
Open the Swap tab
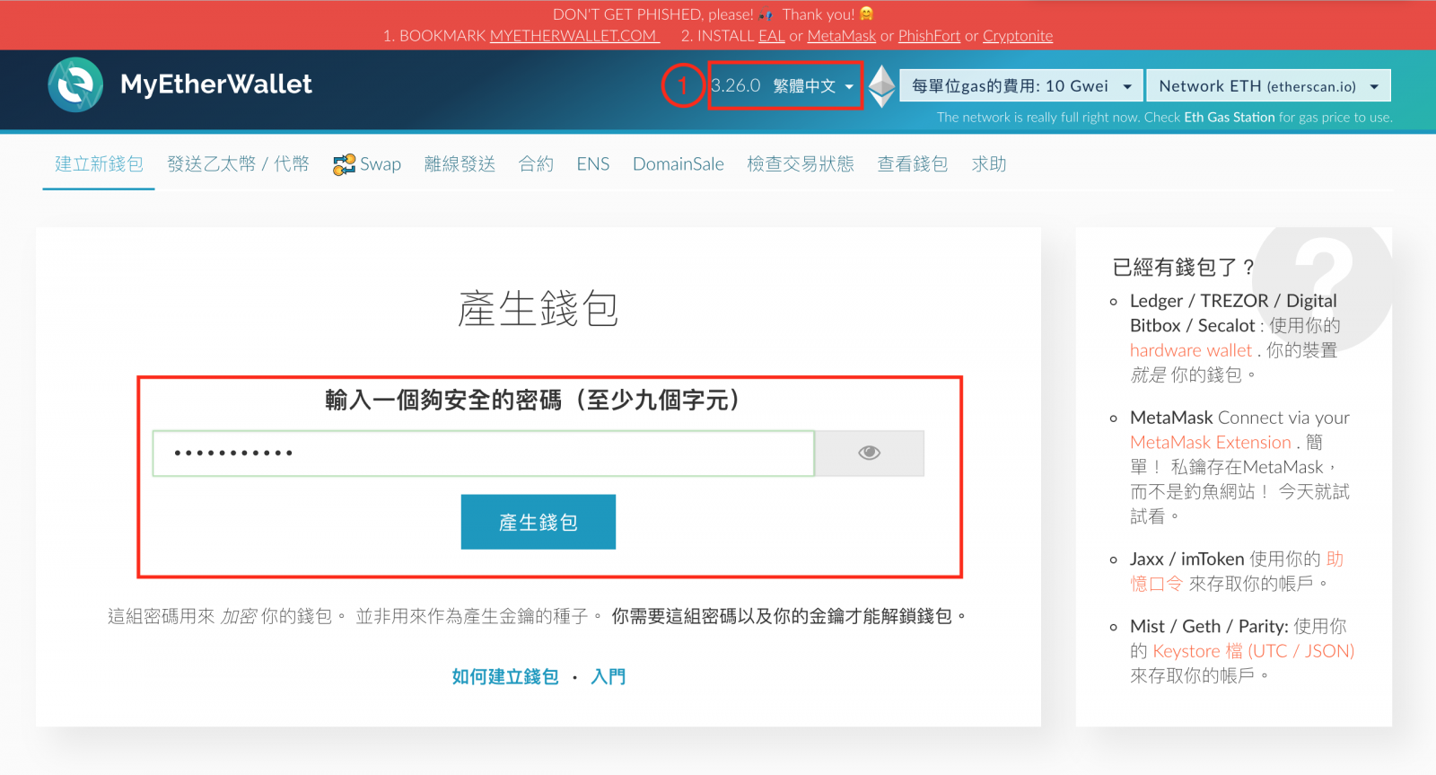[x=367, y=164]
